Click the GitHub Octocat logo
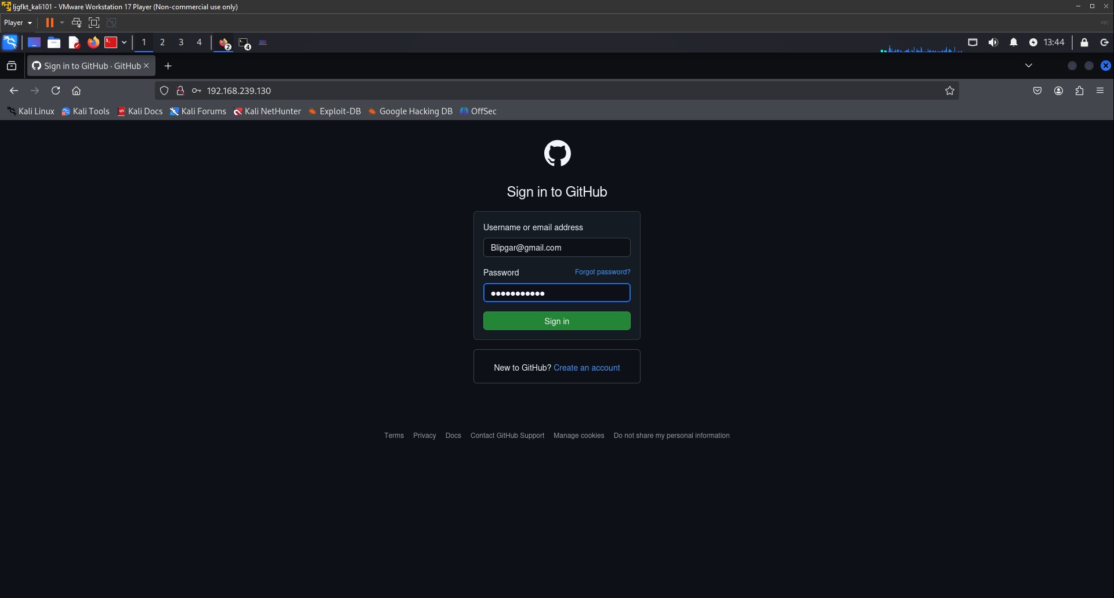1114x598 pixels. point(557,153)
